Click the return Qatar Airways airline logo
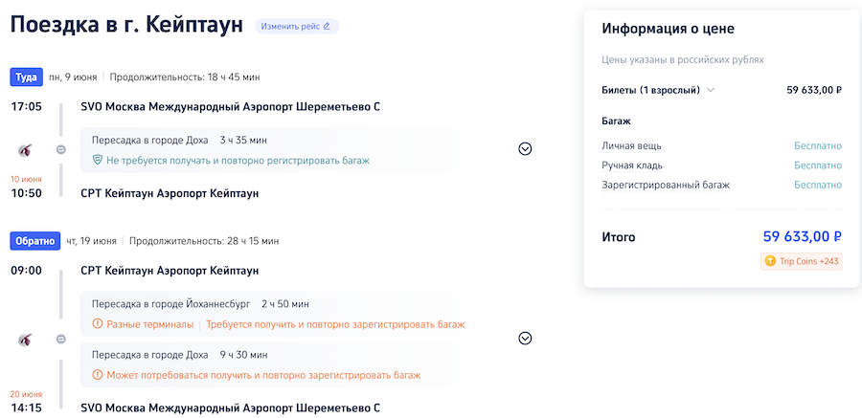This screenshot has width=862, height=418. pyautogui.click(x=26, y=339)
